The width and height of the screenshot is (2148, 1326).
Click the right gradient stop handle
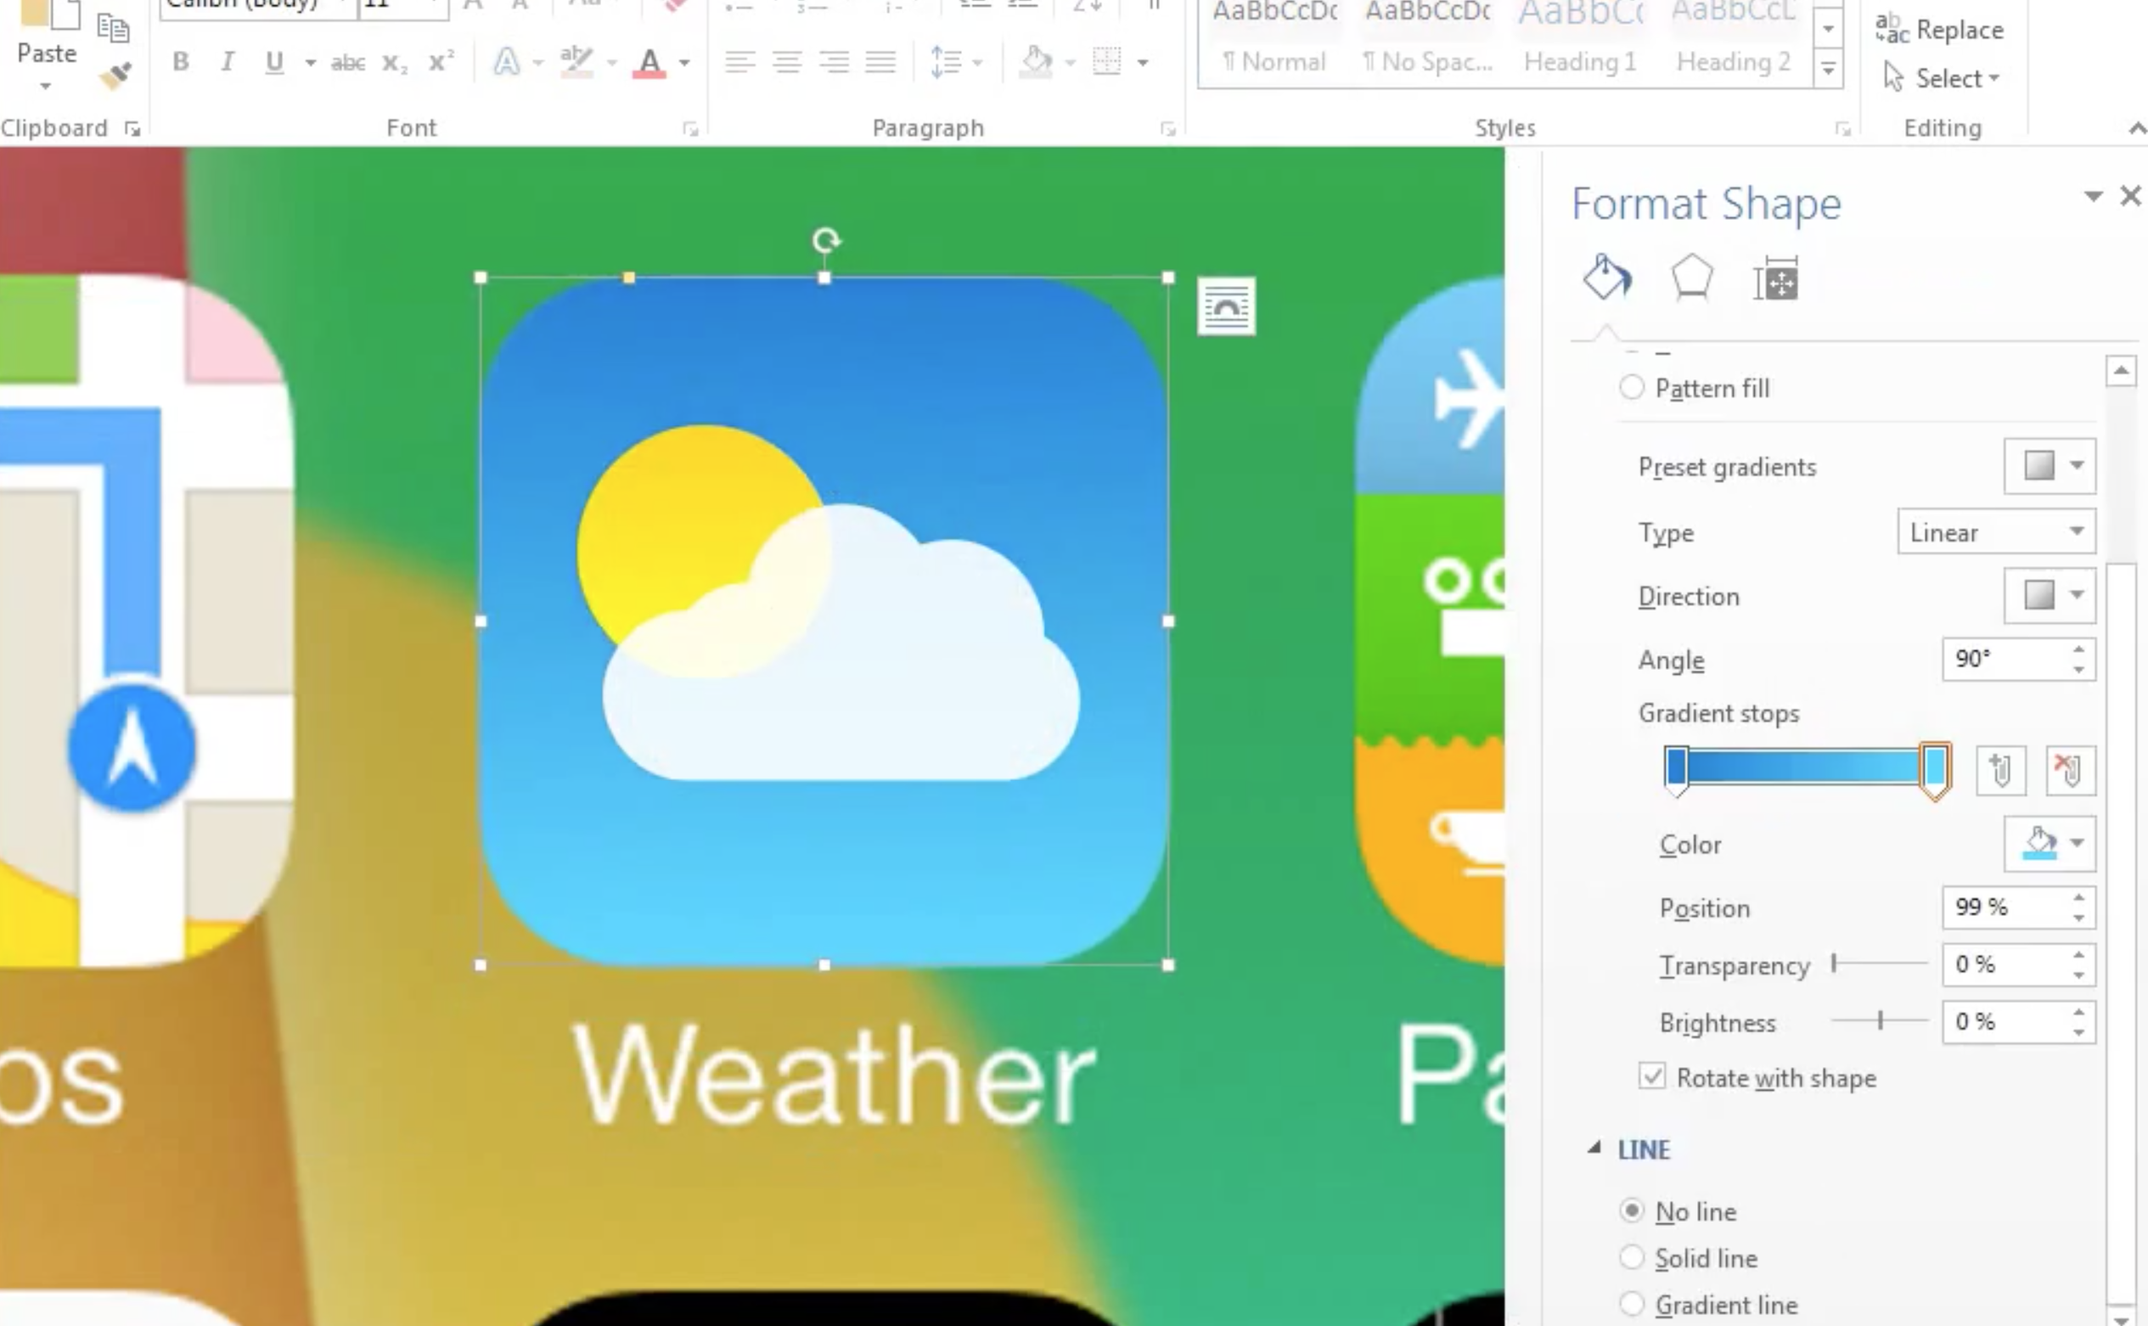point(1935,769)
